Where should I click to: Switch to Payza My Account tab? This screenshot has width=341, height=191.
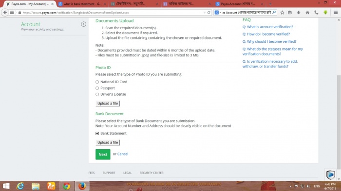point(28,4)
